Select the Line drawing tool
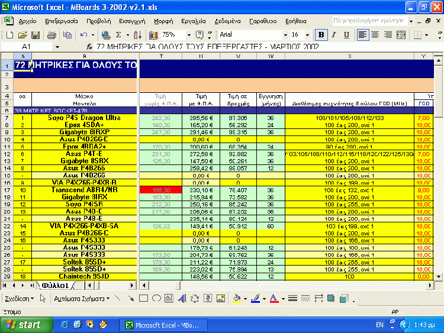 [118, 298]
